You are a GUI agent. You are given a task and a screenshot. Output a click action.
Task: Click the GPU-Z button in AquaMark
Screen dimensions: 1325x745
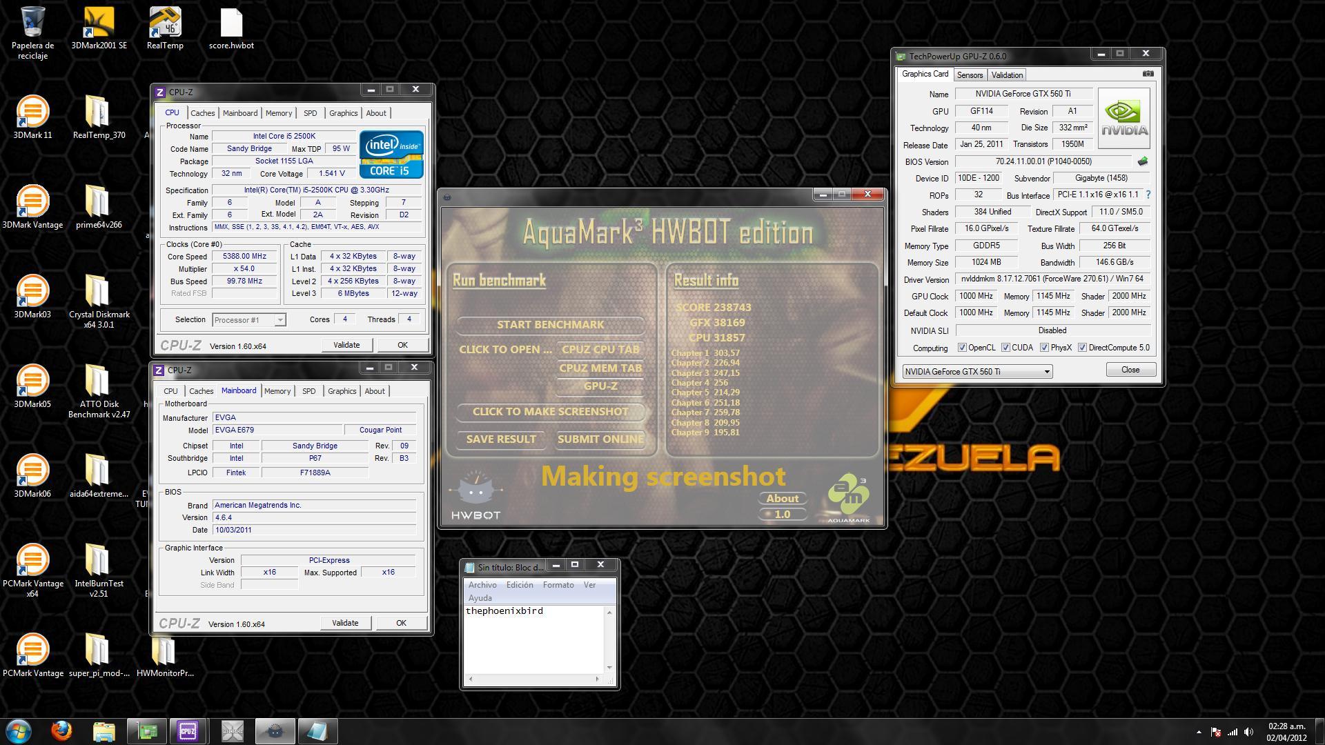(600, 386)
